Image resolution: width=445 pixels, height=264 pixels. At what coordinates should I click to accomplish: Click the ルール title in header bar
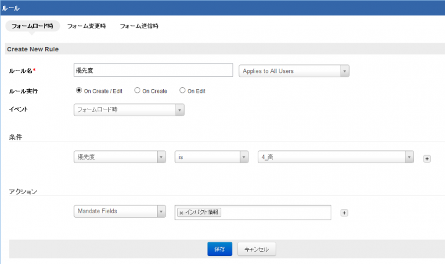(x=11, y=8)
